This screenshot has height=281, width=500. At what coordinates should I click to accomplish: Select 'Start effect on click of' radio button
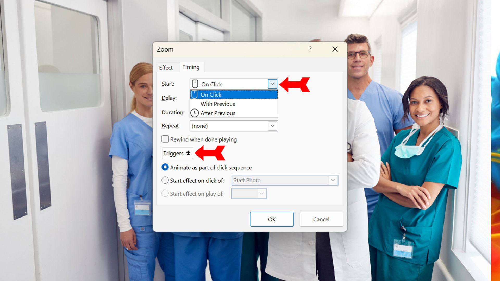[165, 180]
